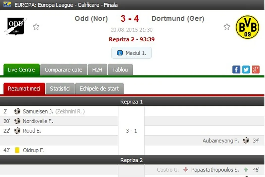
Task: Click the goal ball icon for Samuelsen
Action: coord(17,111)
